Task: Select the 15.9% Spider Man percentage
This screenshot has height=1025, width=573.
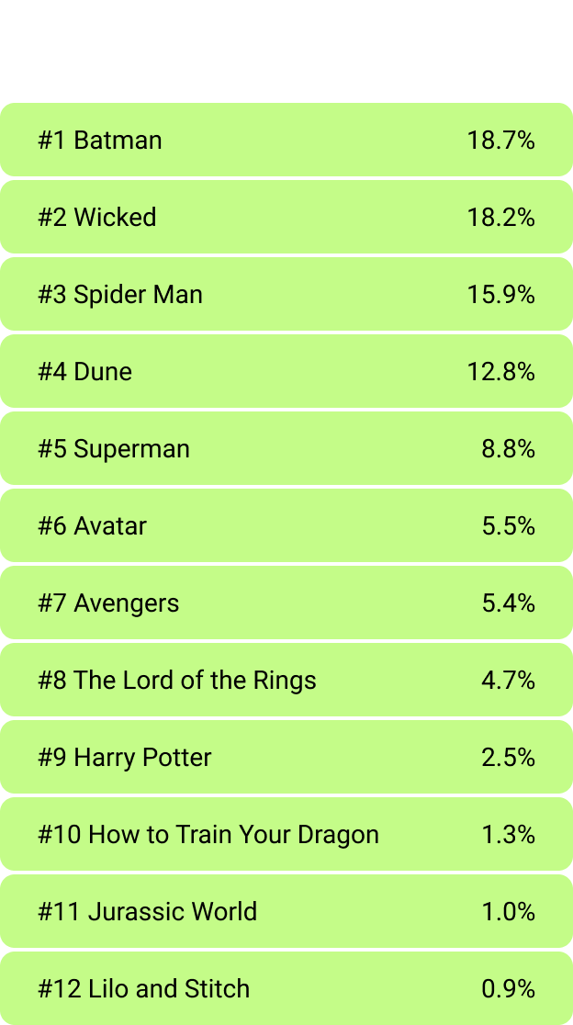Action: (x=500, y=295)
